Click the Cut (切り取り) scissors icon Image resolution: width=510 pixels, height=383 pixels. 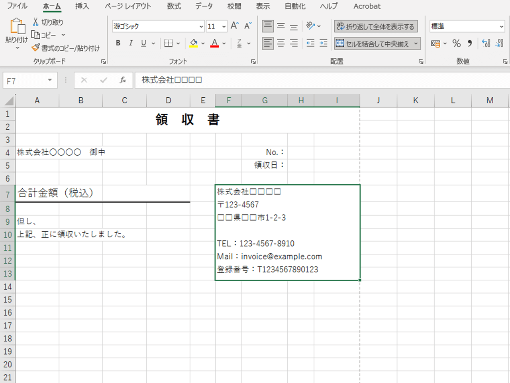coord(36,22)
